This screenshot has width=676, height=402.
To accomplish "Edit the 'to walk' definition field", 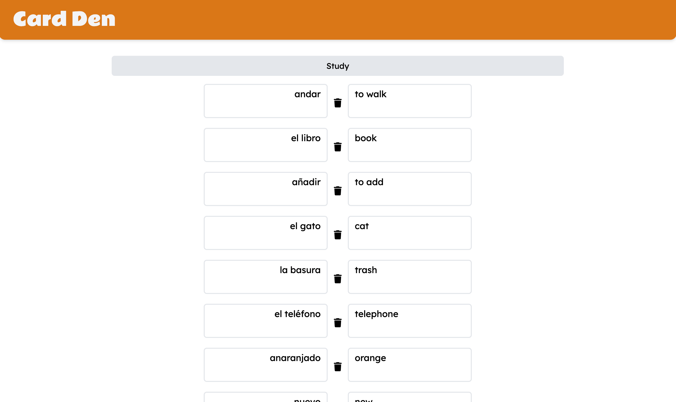I will (409, 101).
